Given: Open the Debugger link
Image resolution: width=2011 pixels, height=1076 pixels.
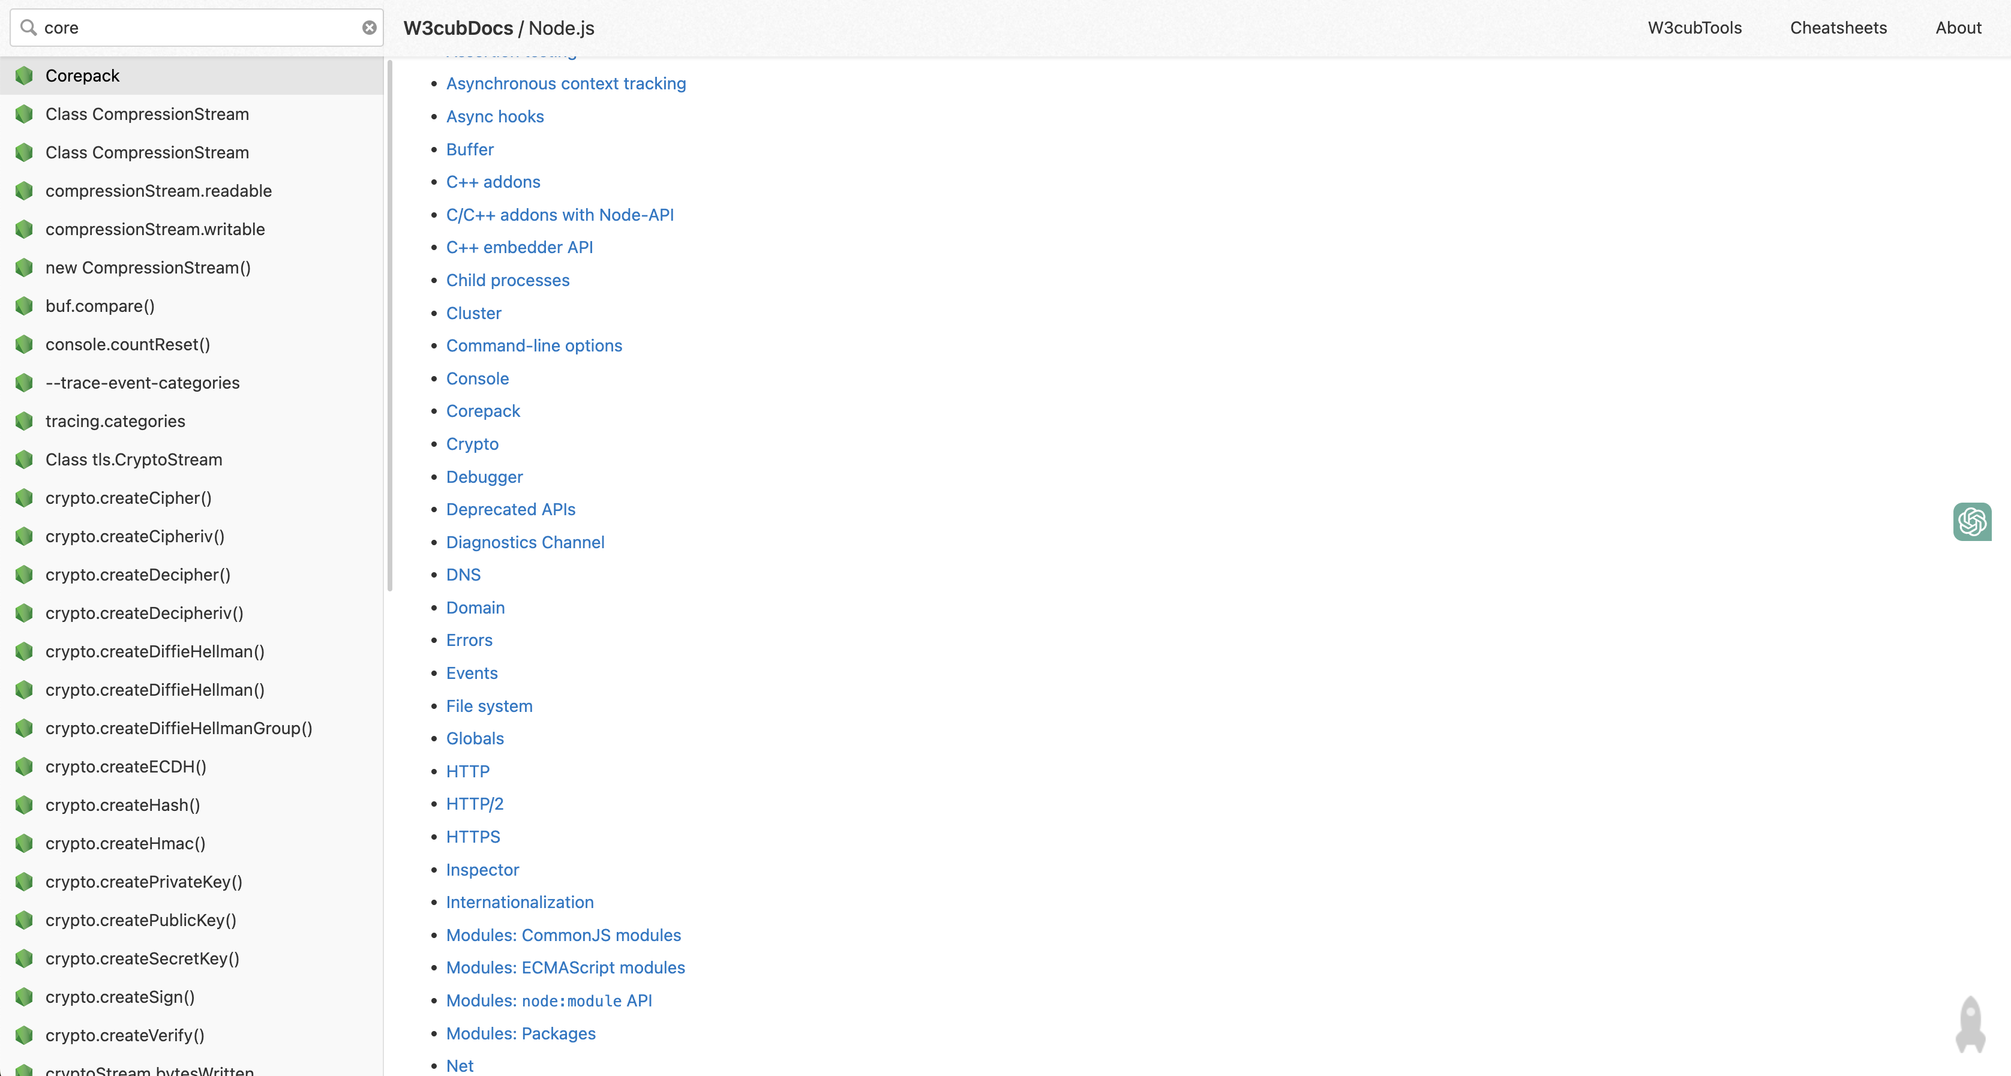Looking at the screenshot, I should [484, 477].
